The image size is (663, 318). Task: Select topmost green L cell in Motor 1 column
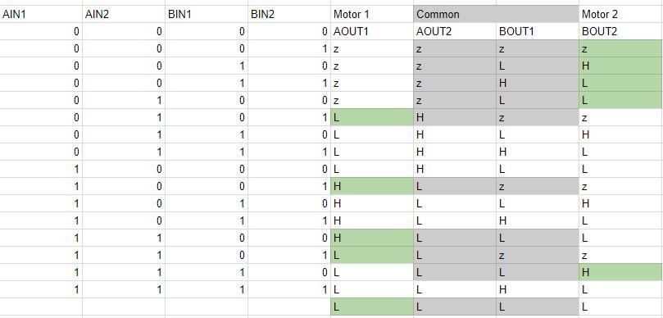[372, 117]
